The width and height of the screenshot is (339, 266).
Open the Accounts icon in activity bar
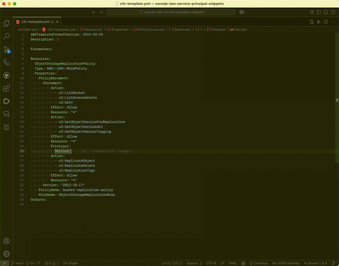coord(6,241)
